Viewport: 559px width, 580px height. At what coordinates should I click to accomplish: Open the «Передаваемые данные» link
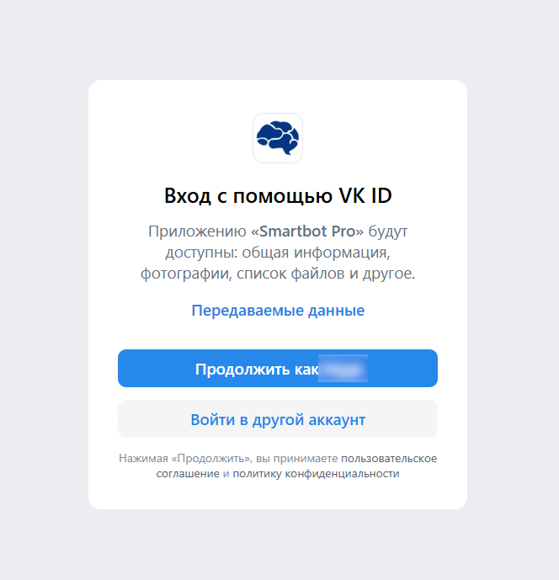(278, 311)
